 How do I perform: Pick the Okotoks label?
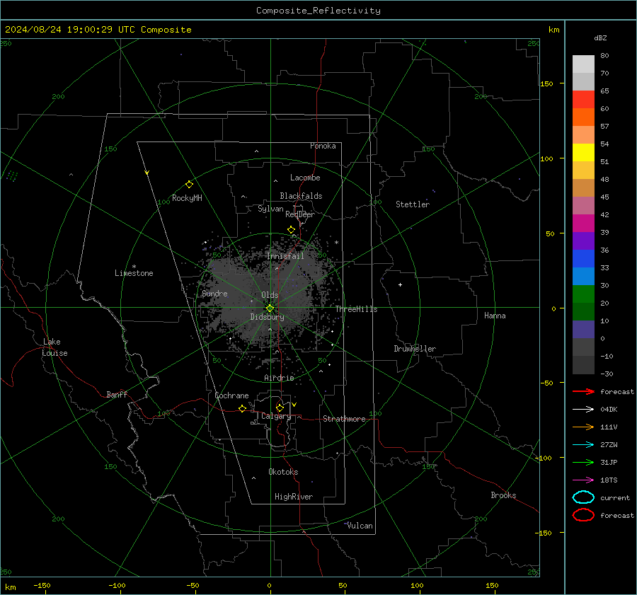coord(283,472)
